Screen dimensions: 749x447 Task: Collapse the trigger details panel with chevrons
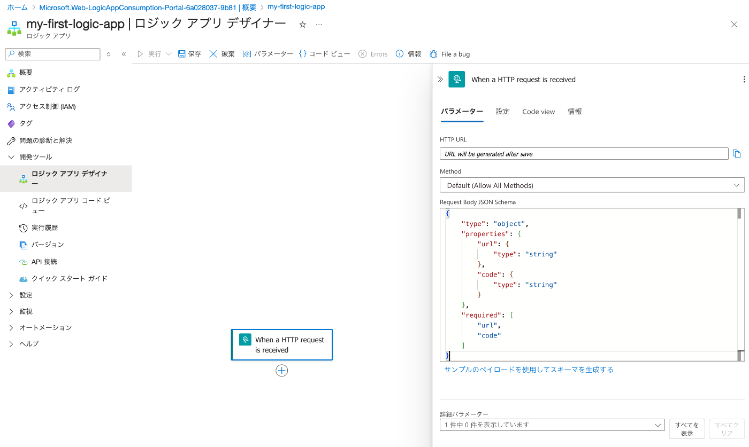440,79
